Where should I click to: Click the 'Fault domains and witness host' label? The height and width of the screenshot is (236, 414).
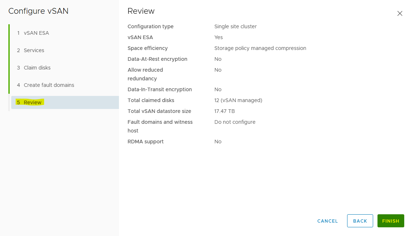[x=160, y=126]
